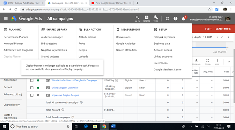The image size is (235, 130).
Task: Tick checkbox for Website traffic-Search-1 campaign
Action: point(32,80)
